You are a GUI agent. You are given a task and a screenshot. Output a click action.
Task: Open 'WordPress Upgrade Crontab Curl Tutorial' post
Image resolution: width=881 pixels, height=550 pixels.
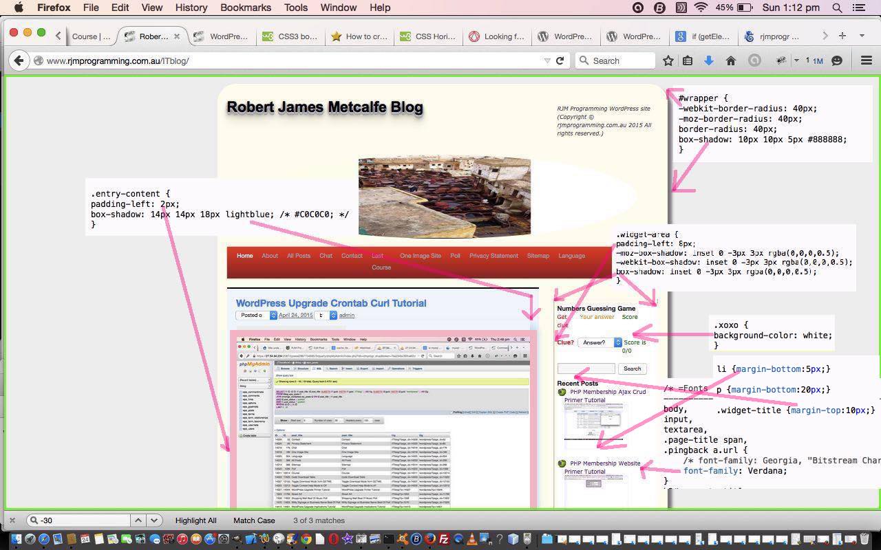(331, 303)
